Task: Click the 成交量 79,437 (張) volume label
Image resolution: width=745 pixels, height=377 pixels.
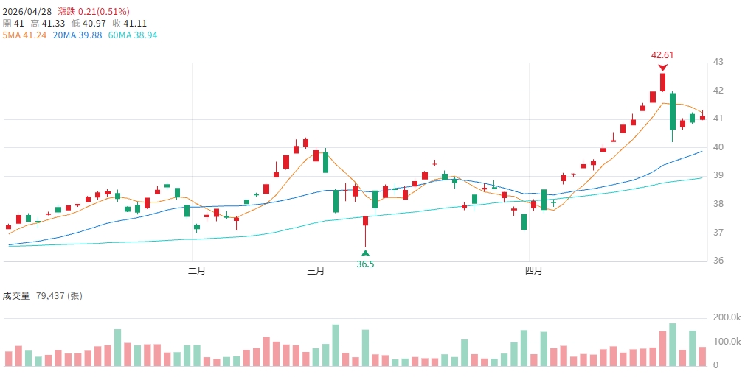Action: coord(43,296)
